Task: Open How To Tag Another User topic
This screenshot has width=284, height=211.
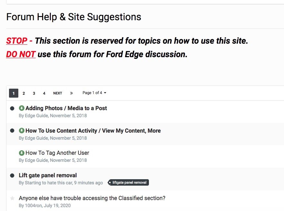Action: [57, 153]
